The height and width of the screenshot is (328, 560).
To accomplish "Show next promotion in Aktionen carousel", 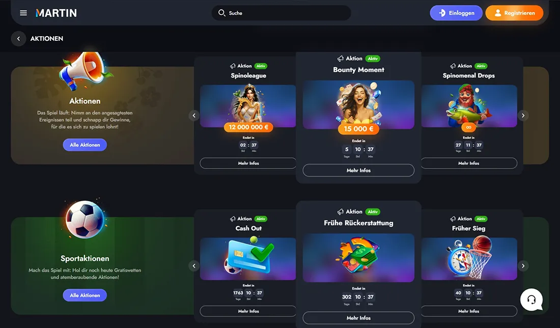I will [x=523, y=116].
